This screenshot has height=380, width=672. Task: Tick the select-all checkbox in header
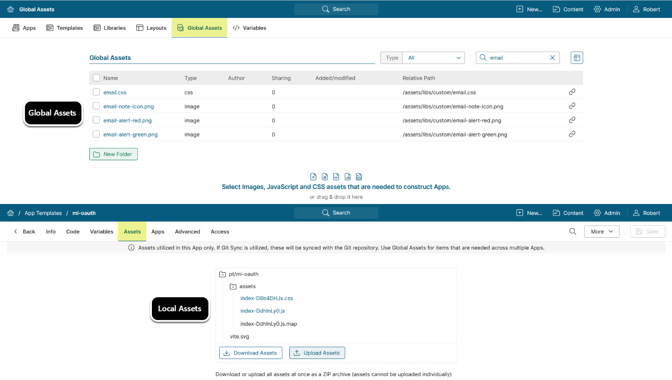(x=96, y=78)
